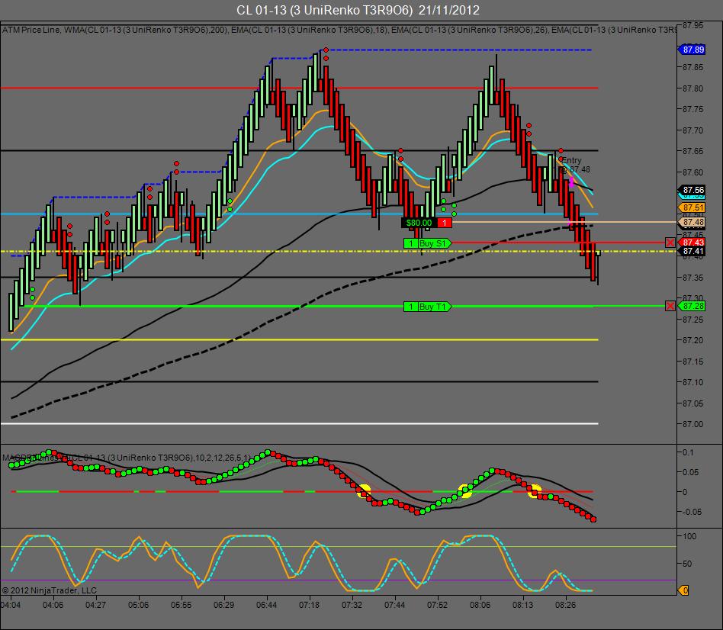
Task: Click the 07:52 time axis label
Action: pyautogui.click(x=437, y=604)
